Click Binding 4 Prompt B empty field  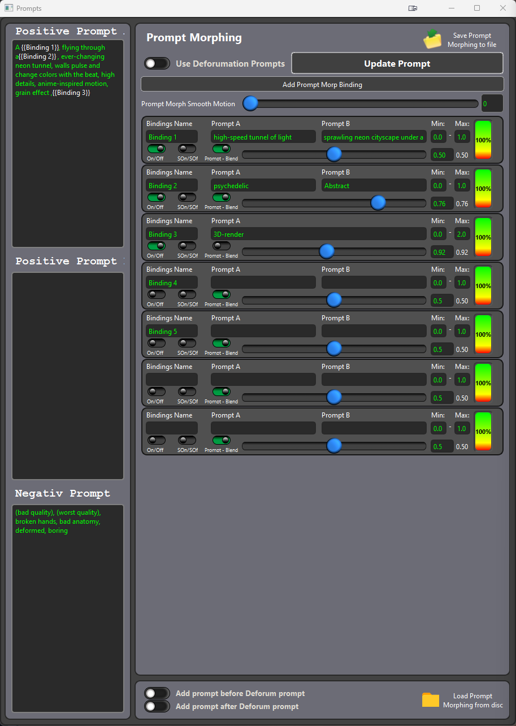tap(374, 282)
